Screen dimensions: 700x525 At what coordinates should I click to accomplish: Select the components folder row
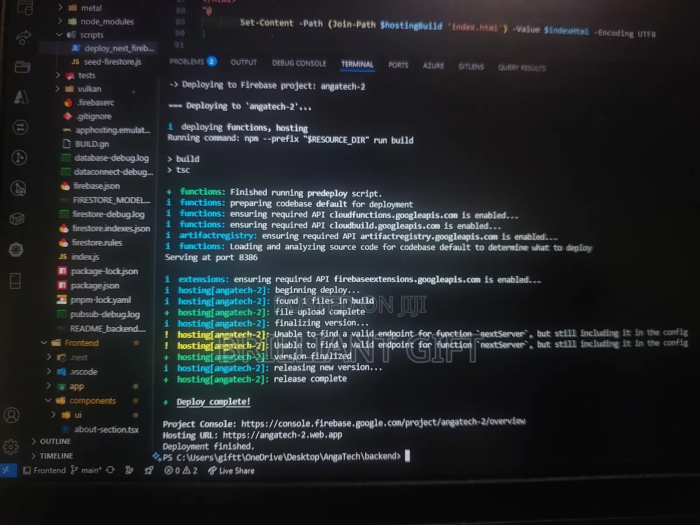pyautogui.click(x=92, y=401)
